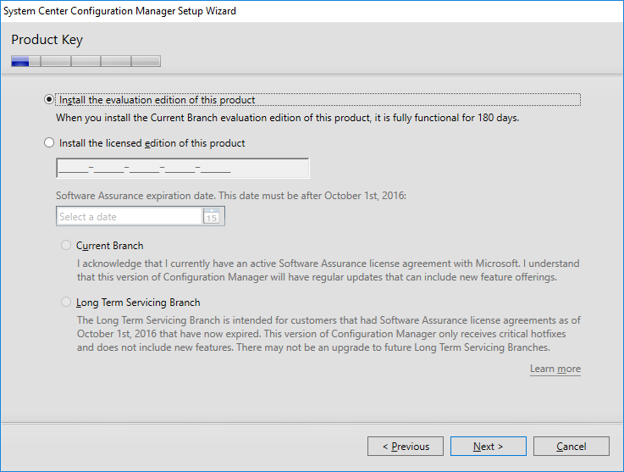This screenshot has width=624, height=472.
Task: Click the wizard progress bar
Action: tap(86, 61)
